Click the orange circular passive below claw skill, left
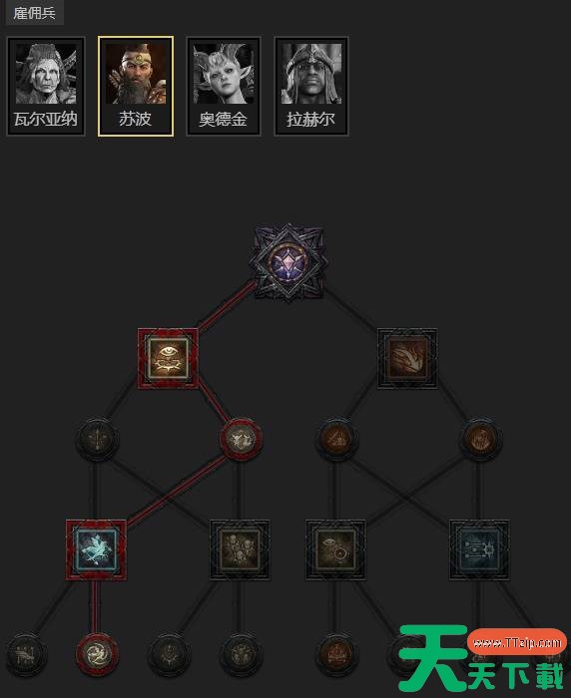Screen dimensions: 571x698 [x=336, y=439]
